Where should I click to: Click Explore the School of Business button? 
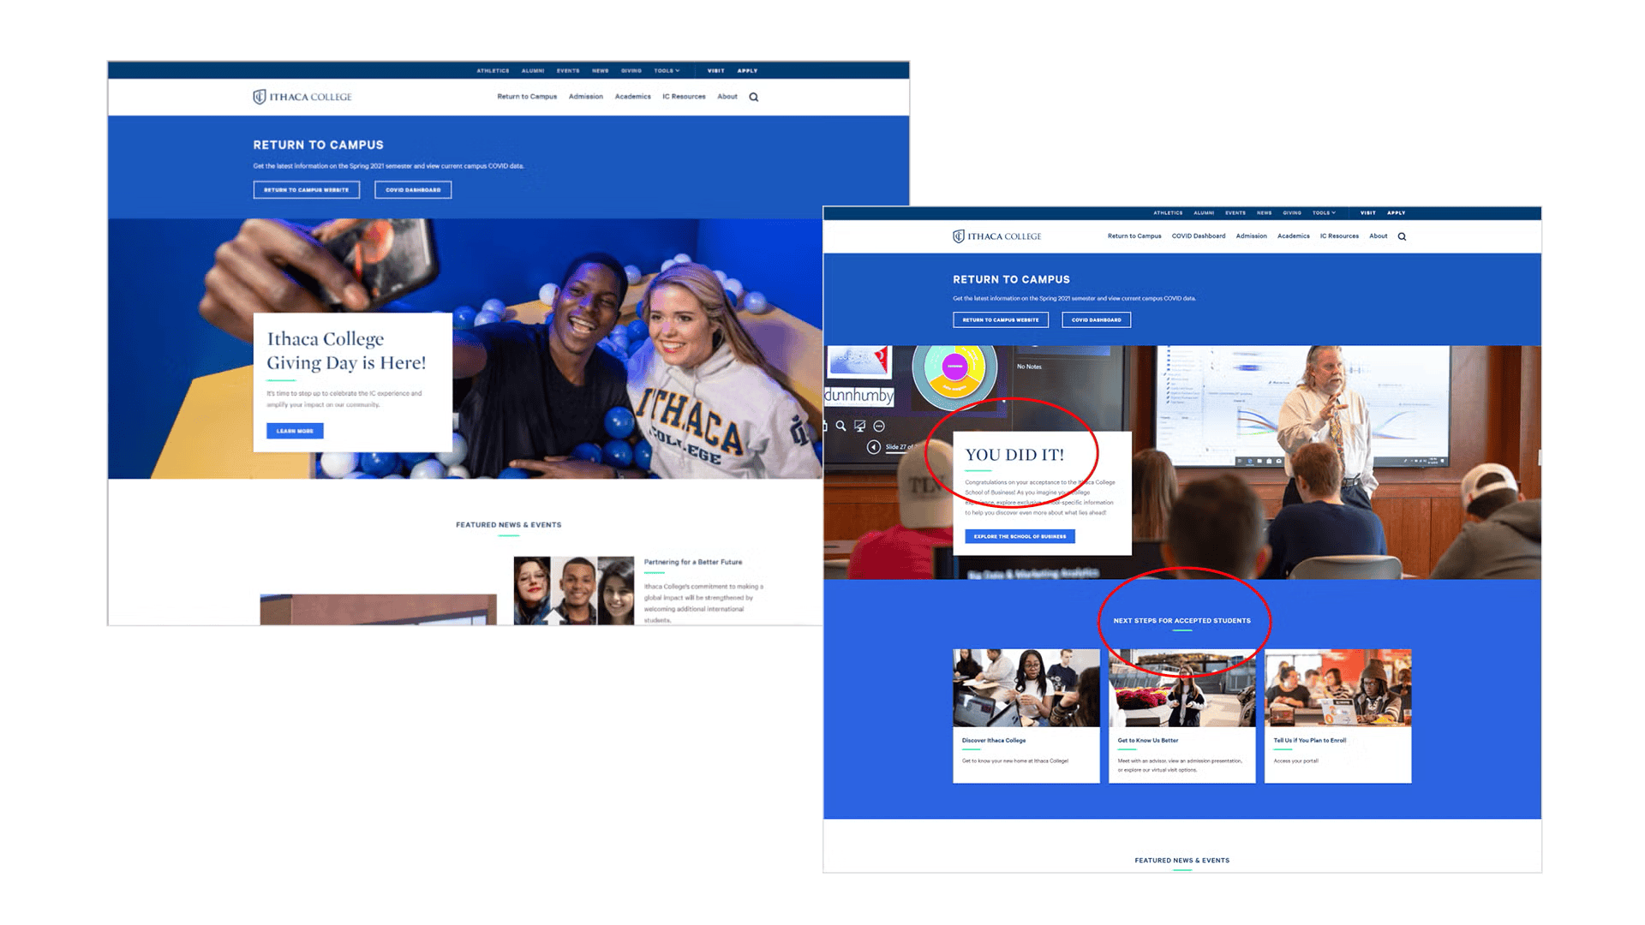[x=1020, y=537]
